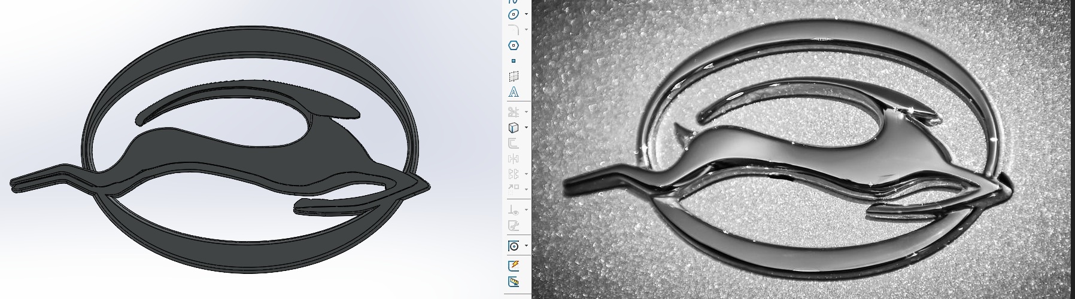Select the Repair Sketch wrench icon

(x=513, y=225)
